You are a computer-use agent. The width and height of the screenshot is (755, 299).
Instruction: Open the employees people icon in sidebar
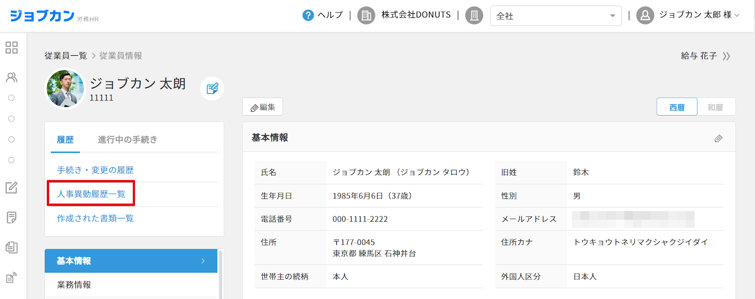(11, 77)
